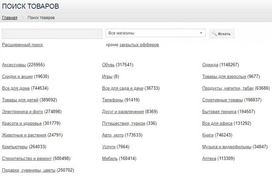Browse the Обувь category
The height and width of the screenshot is (176, 272).
pyautogui.click(x=108, y=65)
